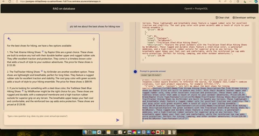Image resolution: width=259 pixels, height=136 pixels.
Task: Open Google Chrome from the dock
Action: [x=162, y=132]
